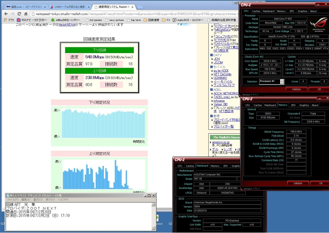
Task: Switch to the Caches tab in top CPU-Z
Action: click(256, 11)
